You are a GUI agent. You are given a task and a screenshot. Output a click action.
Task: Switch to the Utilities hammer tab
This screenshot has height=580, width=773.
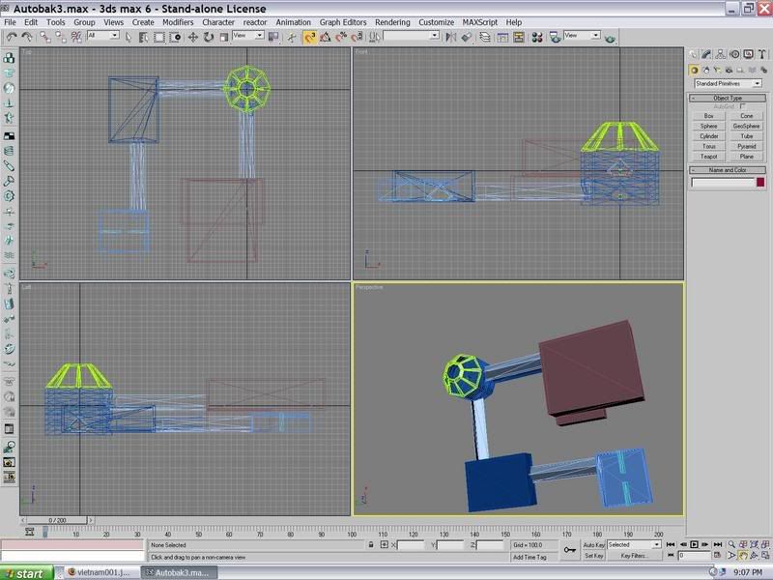click(761, 54)
